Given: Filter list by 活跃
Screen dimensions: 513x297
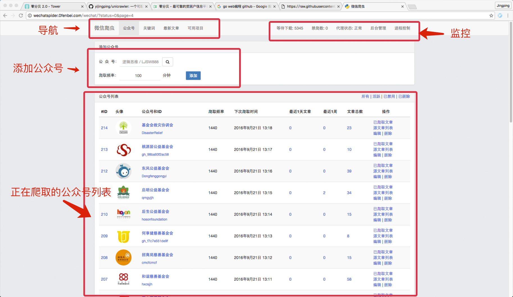Looking at the screenshot, I should click(376, 96).
